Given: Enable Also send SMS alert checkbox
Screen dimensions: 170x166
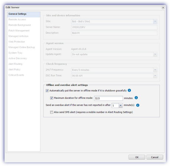Looking at the screenshot, I should tap(52, 112).
